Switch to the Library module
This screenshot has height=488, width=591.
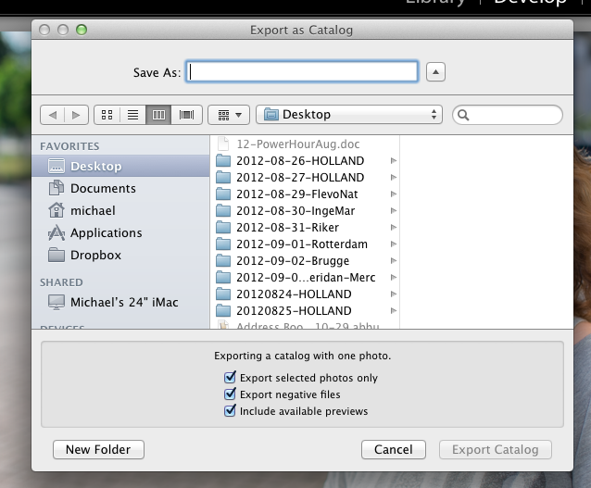pos(436,3)
